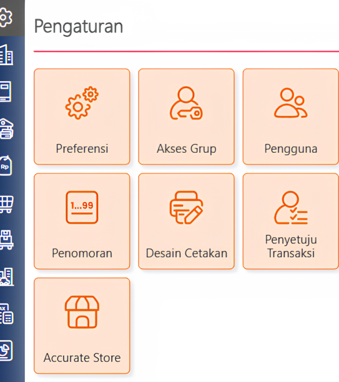Open the Accurate Store tile
This screenshot has width=339, height=382.
pos(82,325)
